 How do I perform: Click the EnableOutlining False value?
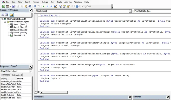click(x=24, y=95)
